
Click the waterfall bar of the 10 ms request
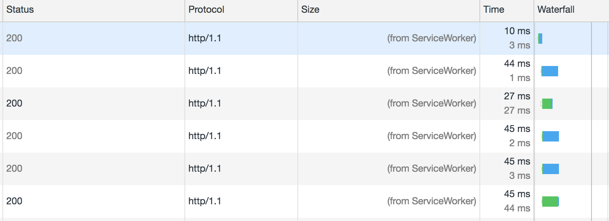point(540,39)
